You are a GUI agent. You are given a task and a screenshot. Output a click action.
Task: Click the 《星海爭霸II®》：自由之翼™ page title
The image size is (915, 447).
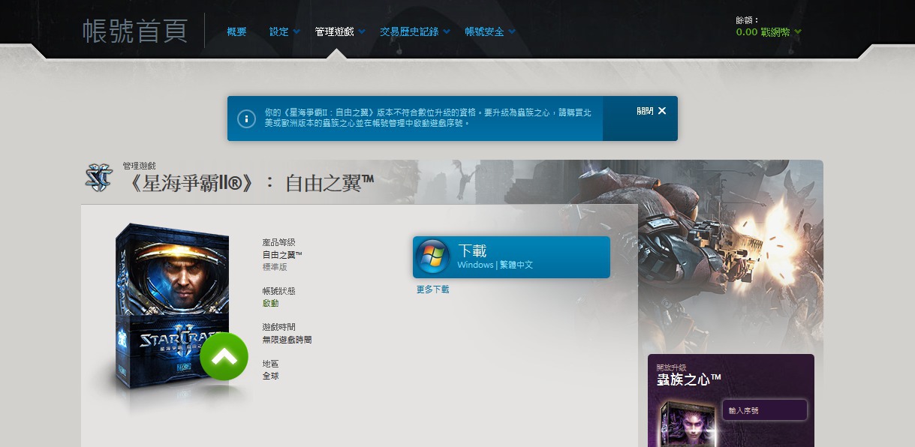[x=248, y=182]
